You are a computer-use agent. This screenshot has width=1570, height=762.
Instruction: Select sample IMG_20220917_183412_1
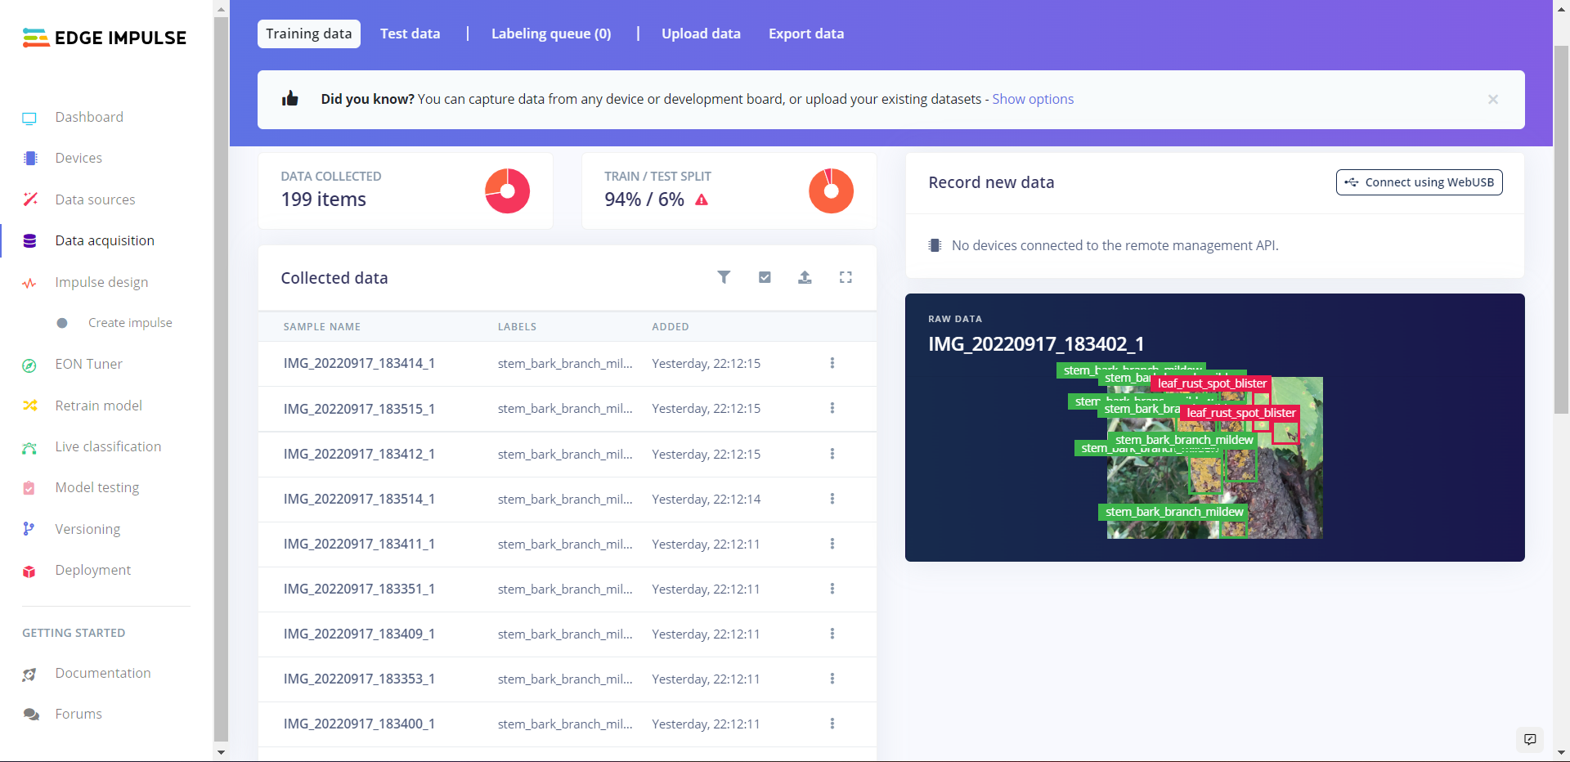(x=359, y=454)
